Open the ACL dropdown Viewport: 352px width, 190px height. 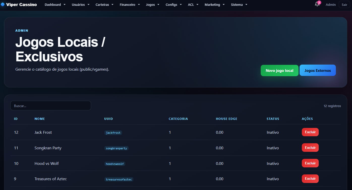coord(193,5)
